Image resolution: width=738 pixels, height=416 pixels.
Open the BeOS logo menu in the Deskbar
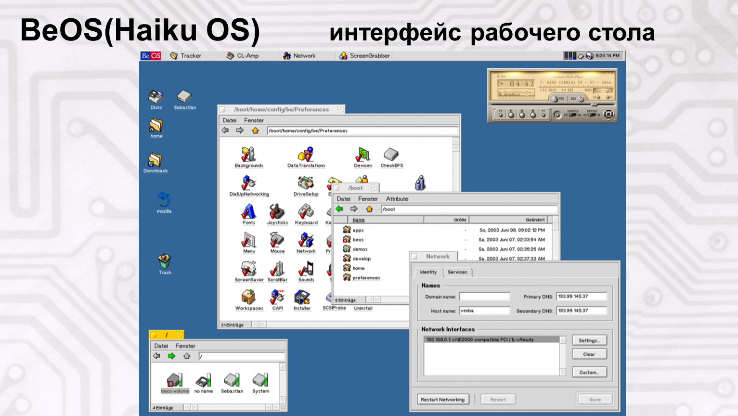coord(151,56)
